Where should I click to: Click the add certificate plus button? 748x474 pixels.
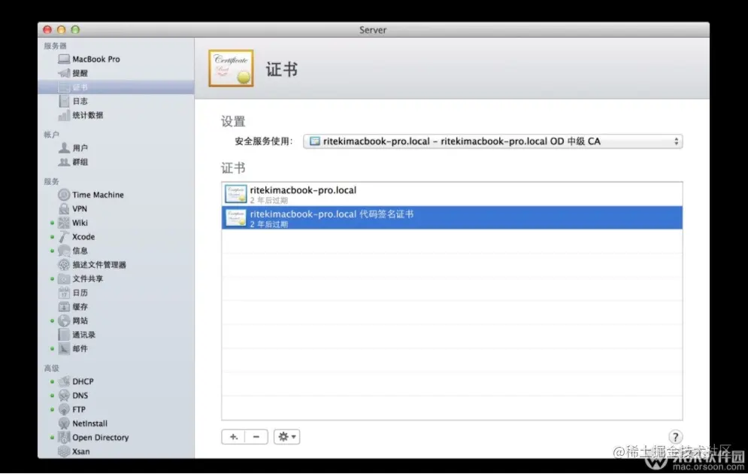(x=233, y=437)
